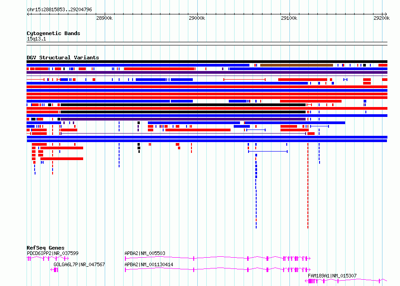400x286 pixels.
Task: Select the Cytogenetic Bands track title
Action: tap(53, 33)
